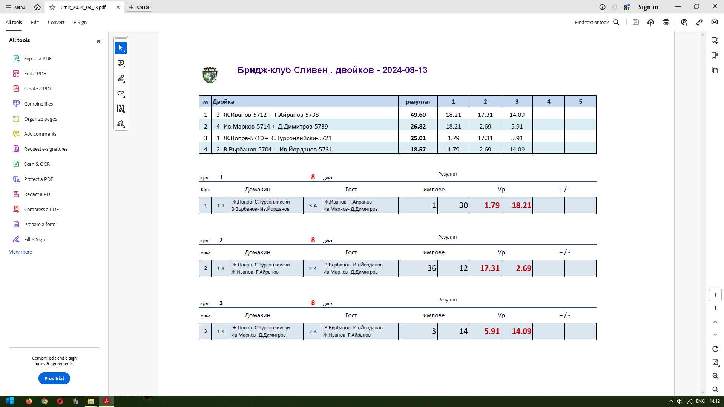Expand tool list via View more
This screenshot has height=407, width=724.
(20, 252)
